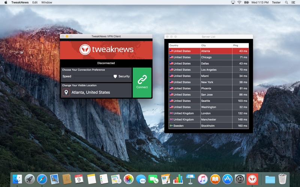The image size is (300, 187).
Task: Select New York server row
Action: click(x=208, y=82)
